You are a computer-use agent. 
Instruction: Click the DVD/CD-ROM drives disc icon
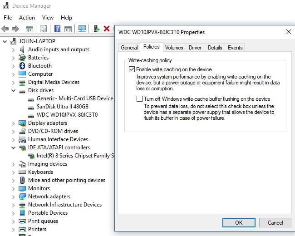(22, 131)
